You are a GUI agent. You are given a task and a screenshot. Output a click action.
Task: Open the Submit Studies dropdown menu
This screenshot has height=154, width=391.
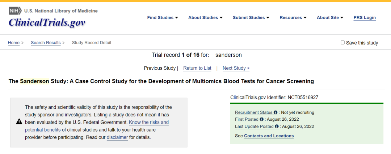coord(251,17)
